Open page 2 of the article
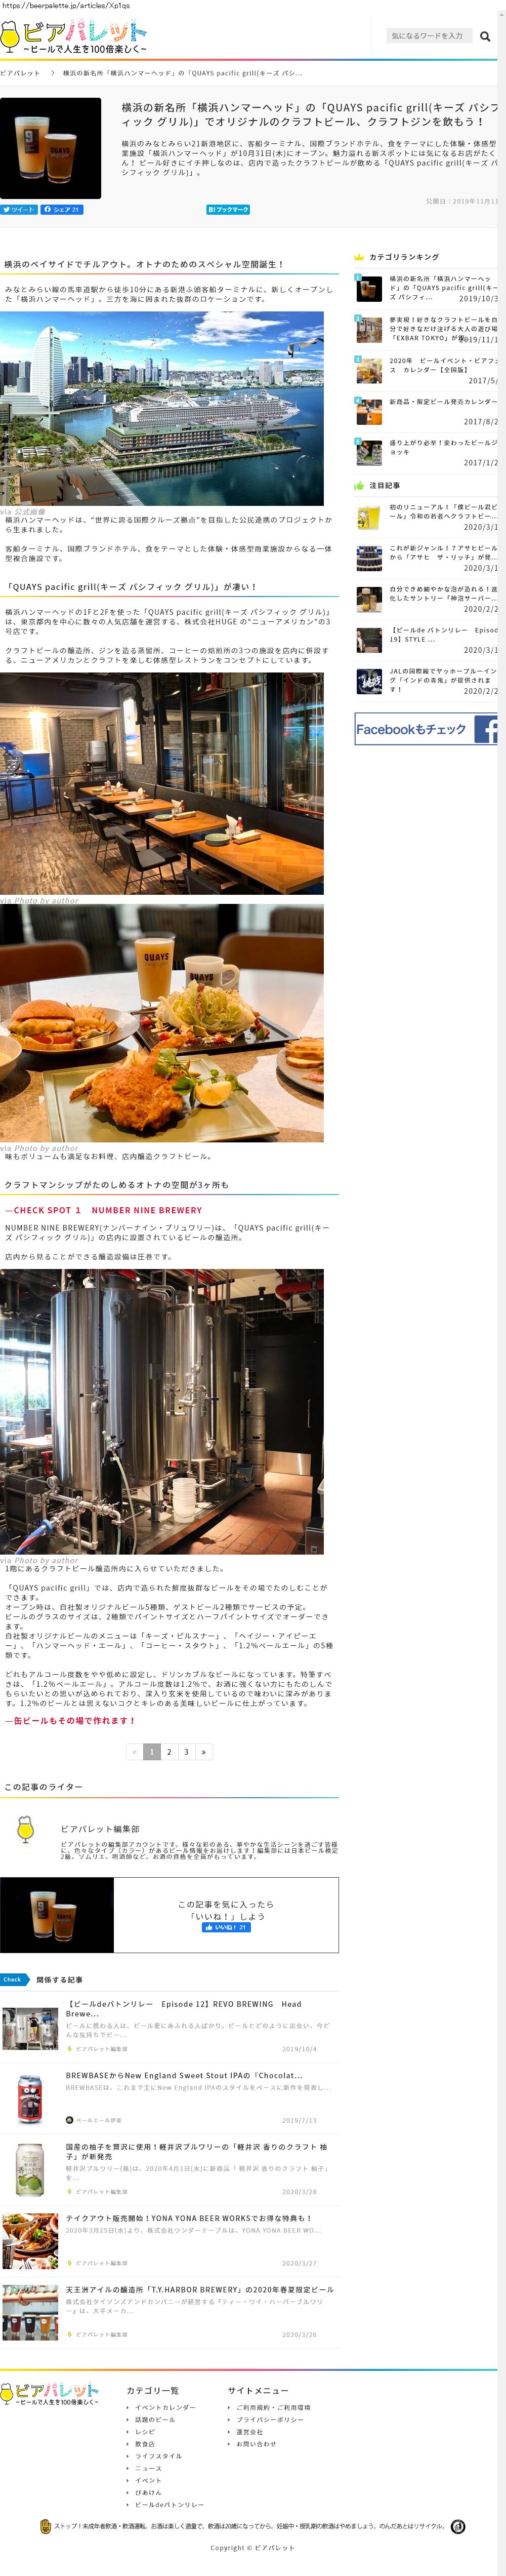Image resolution: width=506 pixels, height=2576 pixels. tap(169, 1751)
